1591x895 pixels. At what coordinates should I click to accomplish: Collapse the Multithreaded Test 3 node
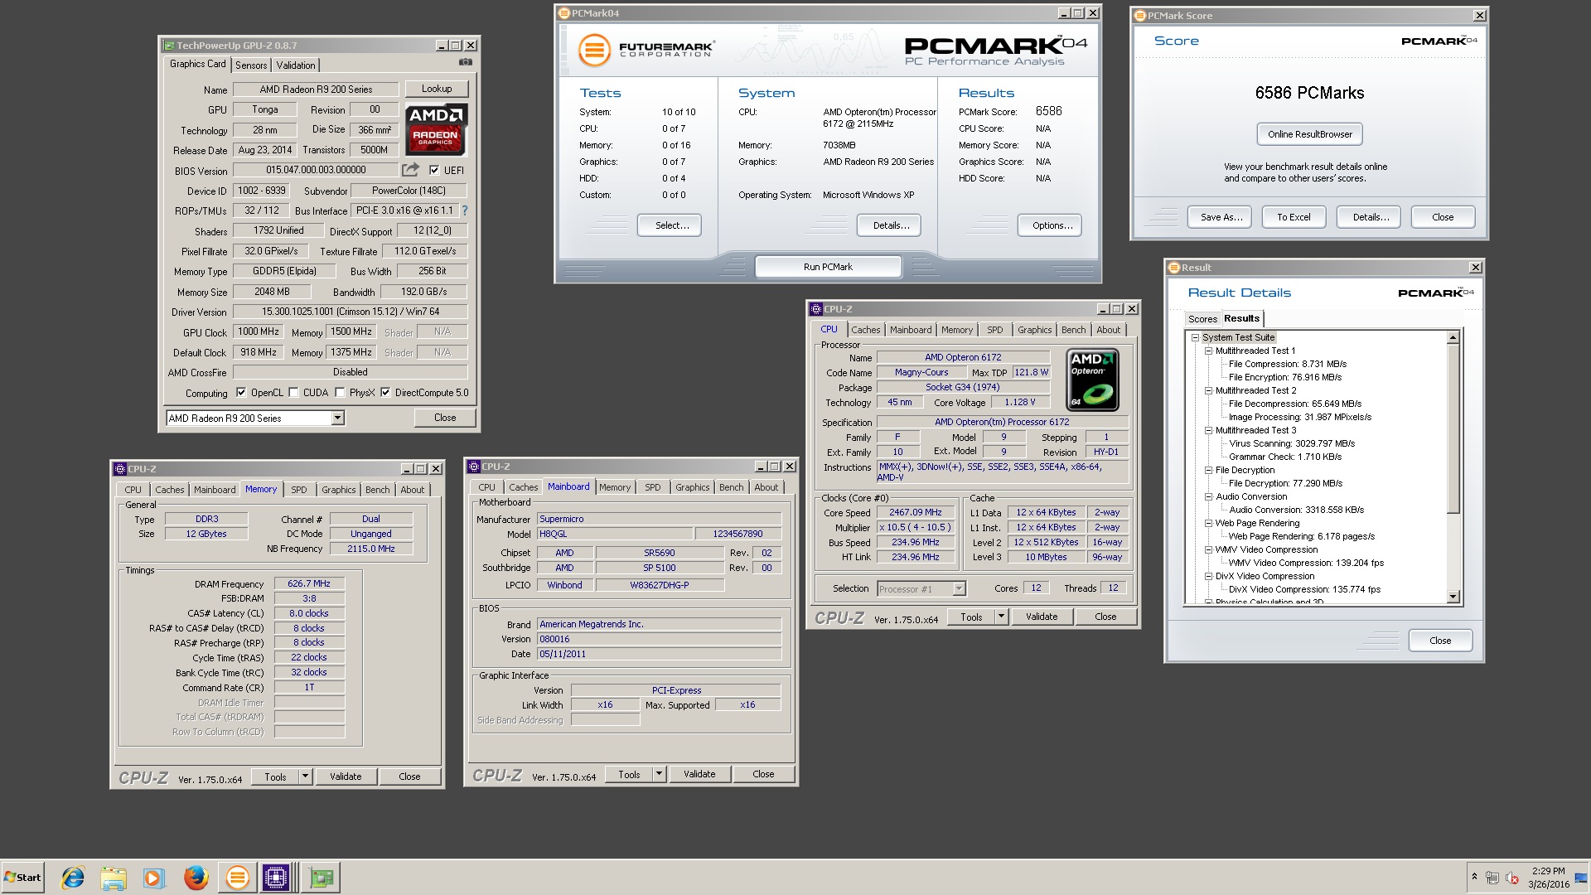[1208, 430]
